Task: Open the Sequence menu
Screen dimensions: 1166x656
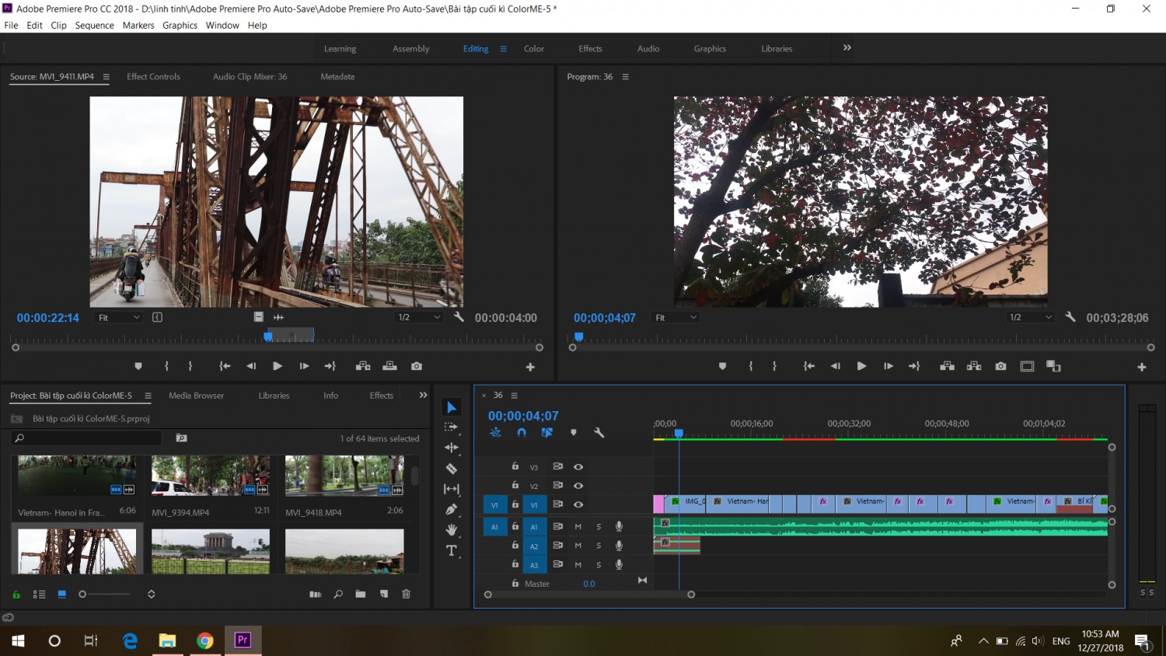Action: 95,26
